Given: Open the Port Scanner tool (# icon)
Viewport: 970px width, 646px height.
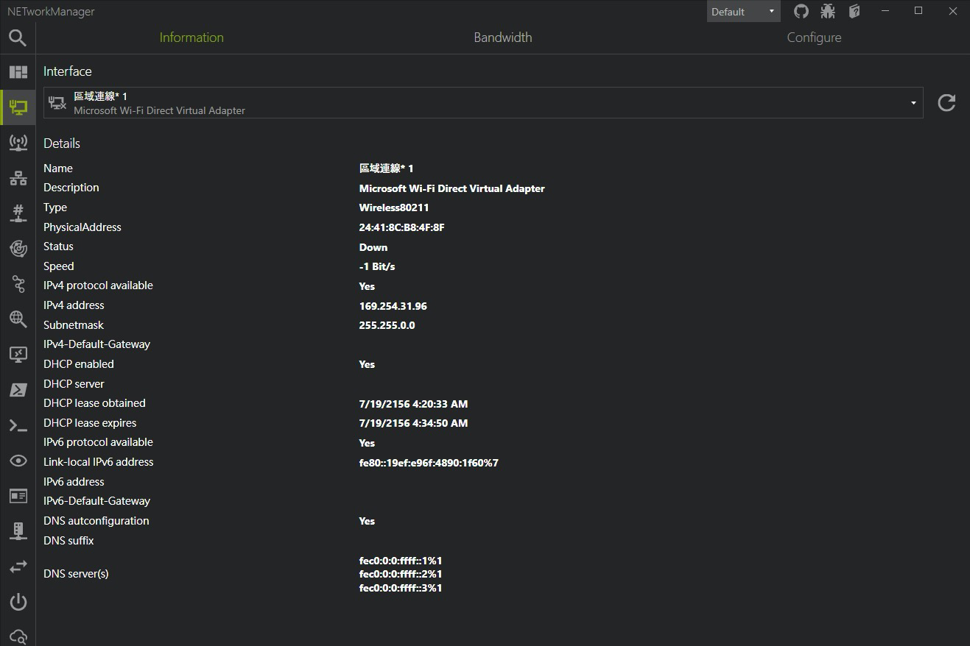Looking at the screenshot, I should click(18, 213).
